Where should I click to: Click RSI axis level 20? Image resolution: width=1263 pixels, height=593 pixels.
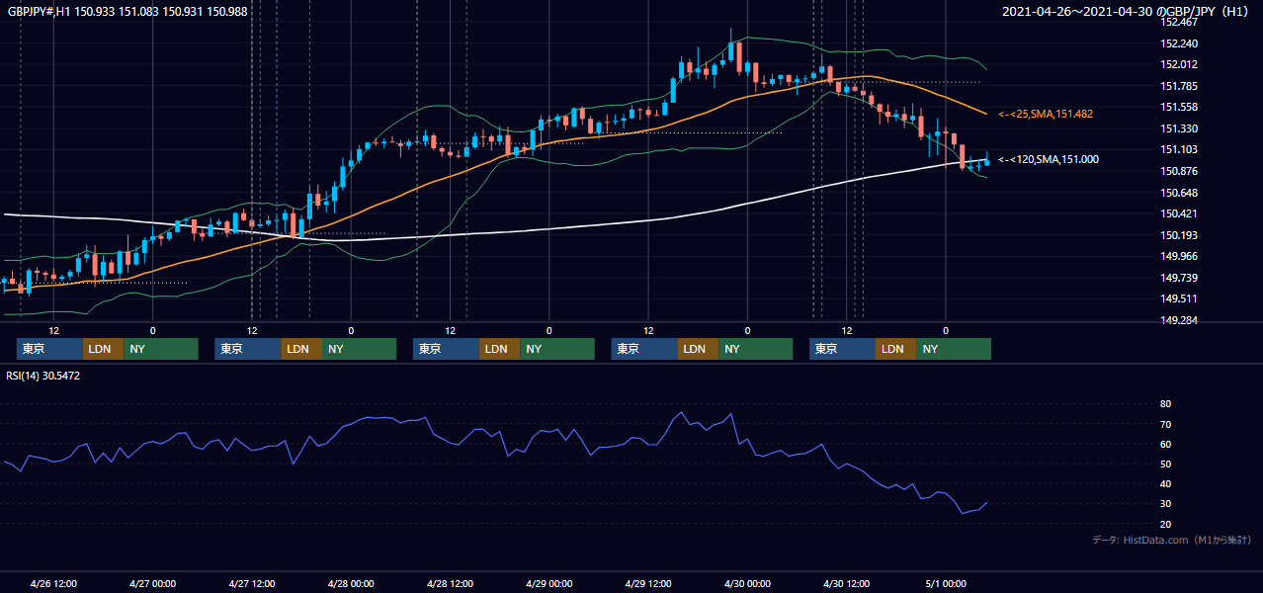1166,524
